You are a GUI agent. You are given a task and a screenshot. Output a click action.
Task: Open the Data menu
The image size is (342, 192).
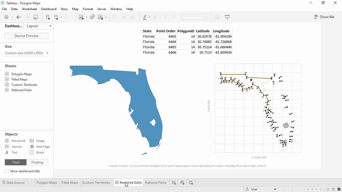(x=14, y=9)
